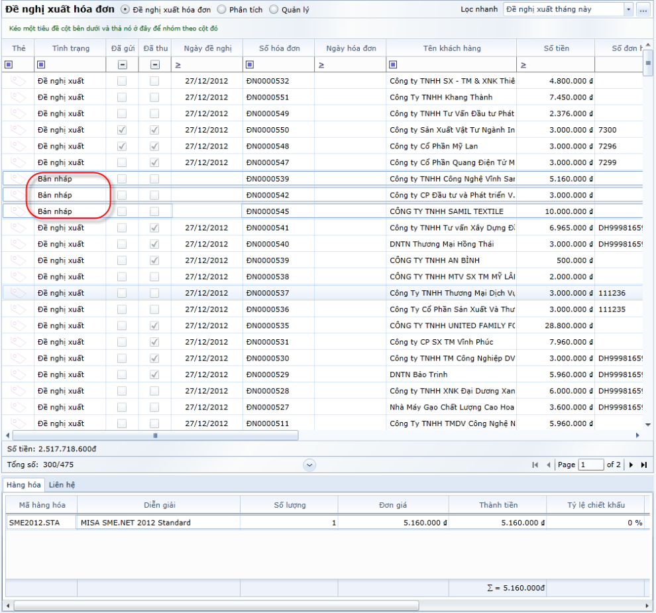The height and width of the screenshot is (613, 656).
Task: Click the filter icon under Tên khách hàng column
Action: [393, 65]
